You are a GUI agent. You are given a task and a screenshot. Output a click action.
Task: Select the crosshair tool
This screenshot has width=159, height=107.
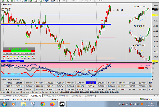click(64, 1)
